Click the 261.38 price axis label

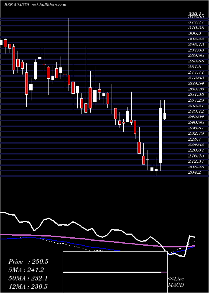196,95
